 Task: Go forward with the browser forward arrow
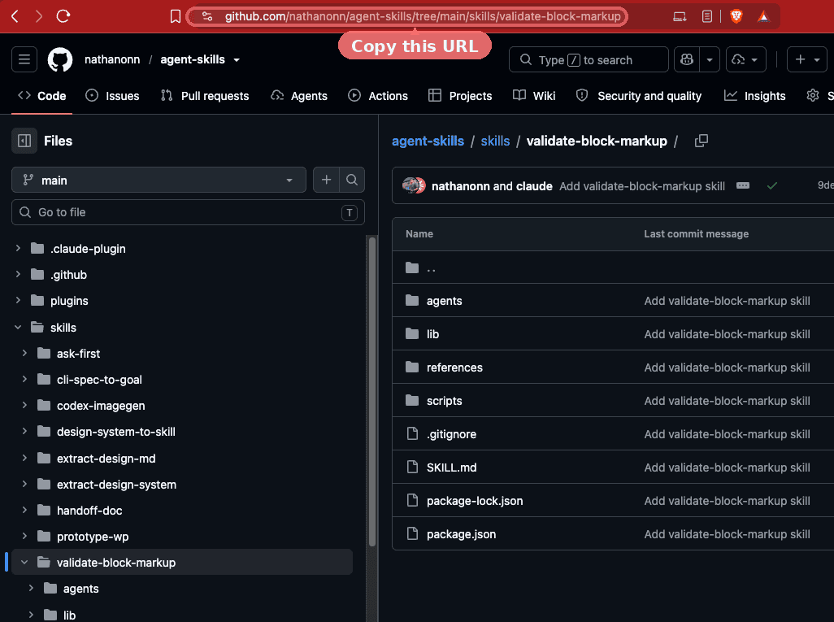coord(39,16)
